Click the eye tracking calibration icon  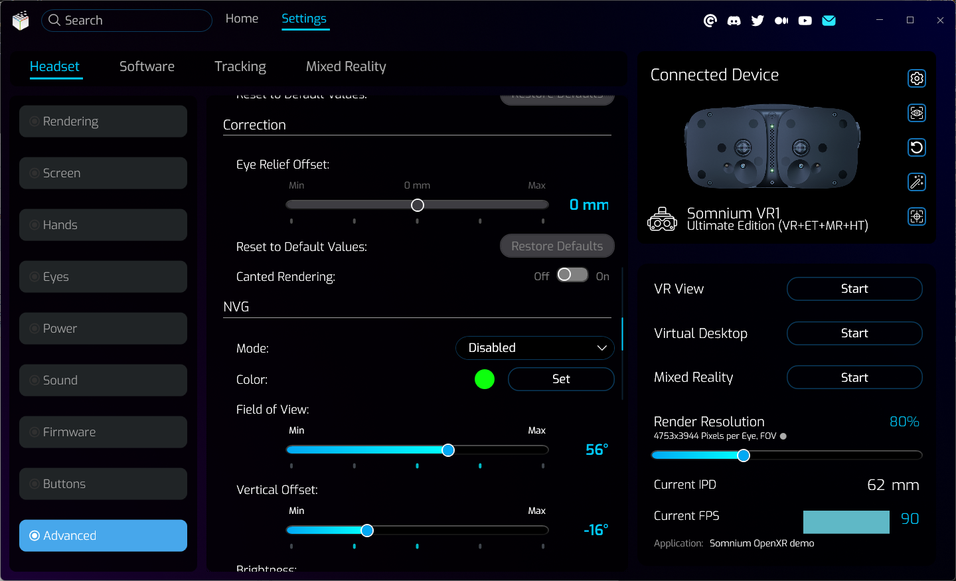pos(917,113)
